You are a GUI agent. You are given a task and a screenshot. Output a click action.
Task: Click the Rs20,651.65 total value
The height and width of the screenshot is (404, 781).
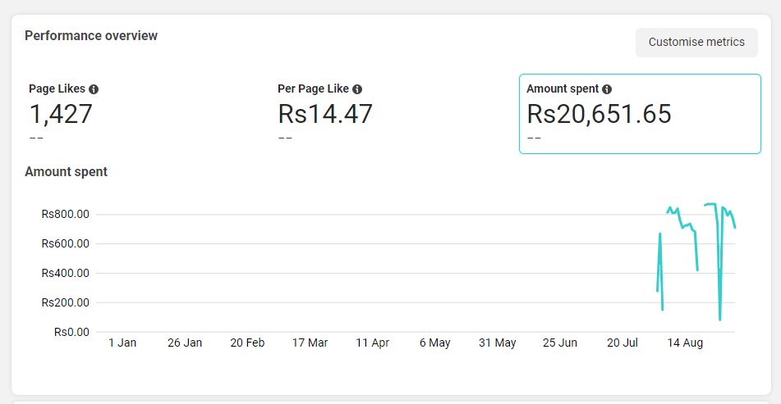(x=600, y=114)
